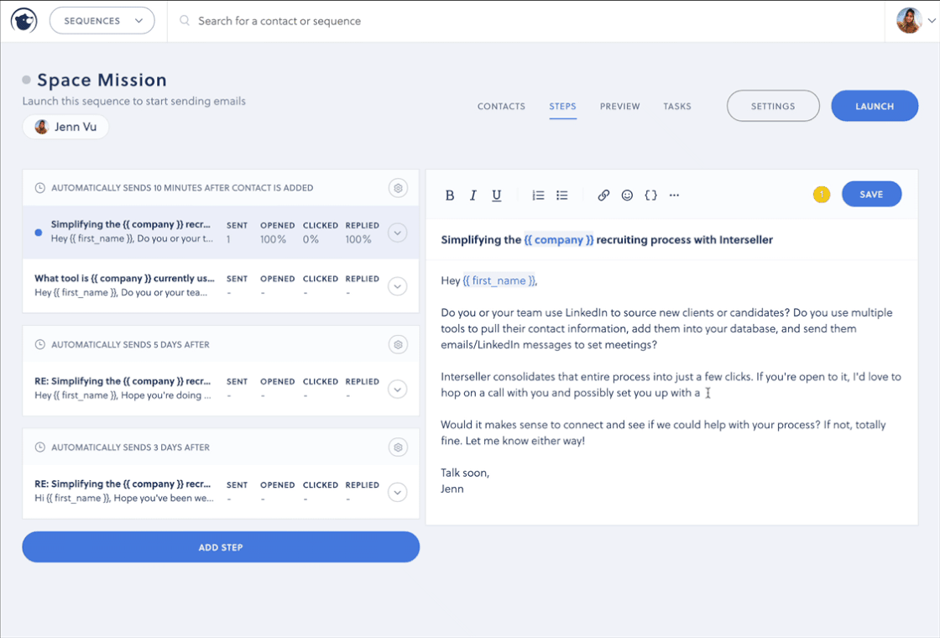The width and height of the screenshot is (940, 638).
Task: Open the gear for the 5-days-after step
Action: tap(398, 345)
